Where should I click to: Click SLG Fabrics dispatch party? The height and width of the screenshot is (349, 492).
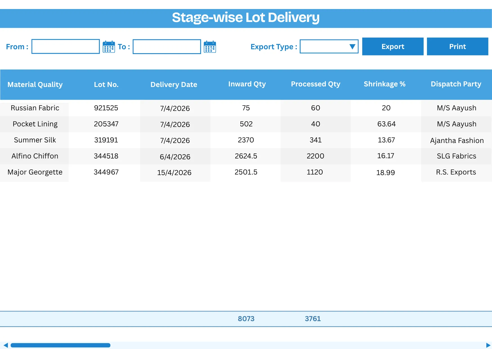(457, 156)
